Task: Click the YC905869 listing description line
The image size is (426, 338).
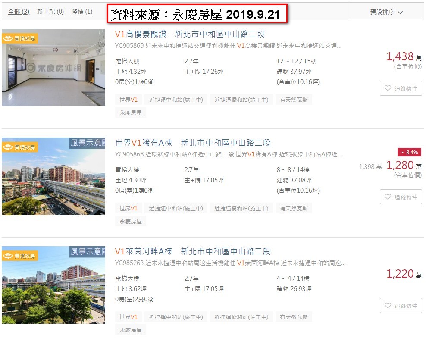Action: pyautogui.click(x=228, y=46)
